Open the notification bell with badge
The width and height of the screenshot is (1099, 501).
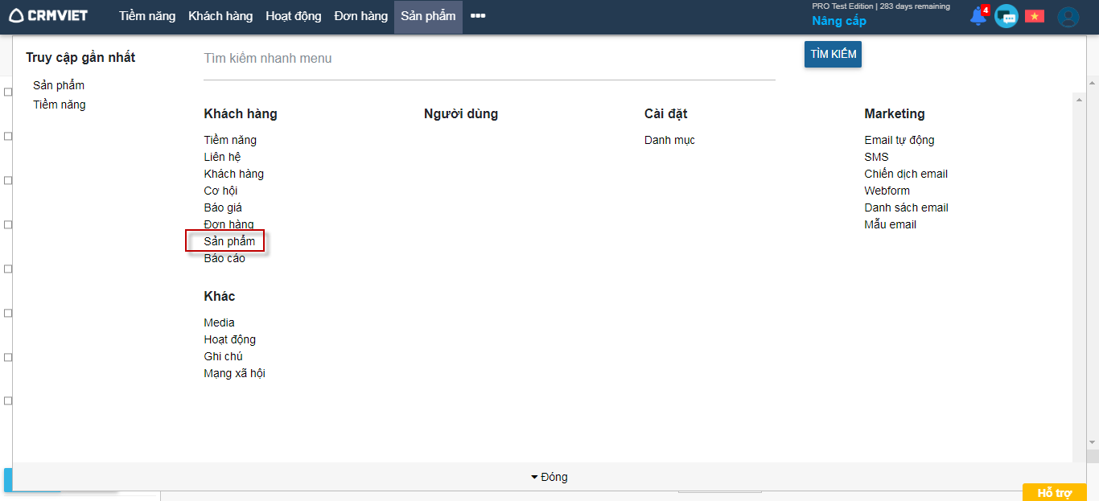[978, 16]
